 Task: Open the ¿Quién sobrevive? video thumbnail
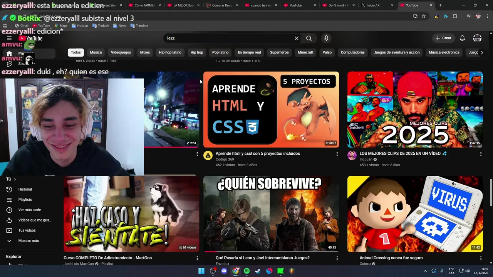pos(271,214)
